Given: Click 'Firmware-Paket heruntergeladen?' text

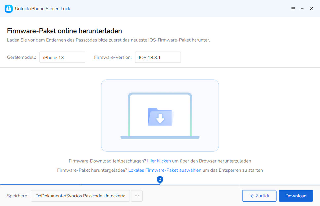Looking at the screenshot, I should coord(92,170).
